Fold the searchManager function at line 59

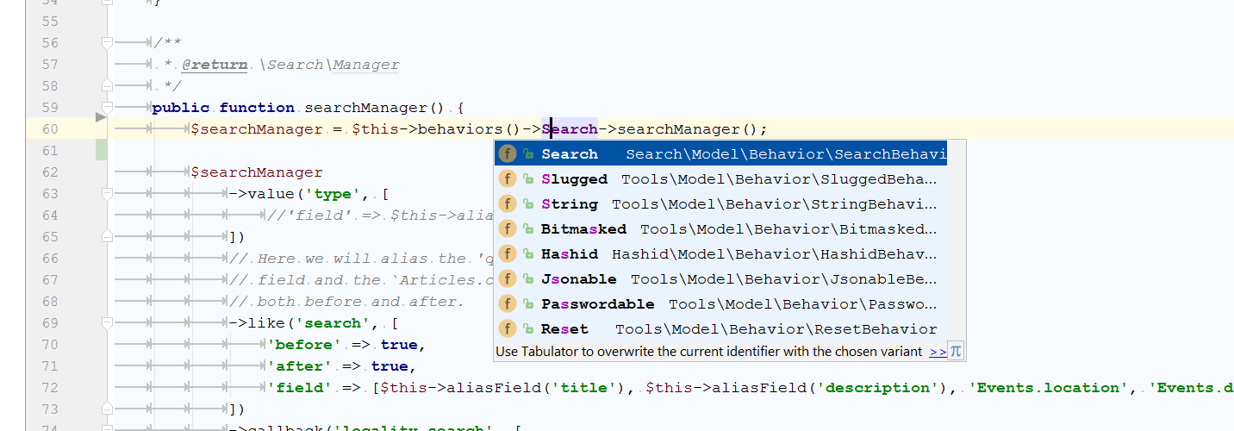[107, 107]
